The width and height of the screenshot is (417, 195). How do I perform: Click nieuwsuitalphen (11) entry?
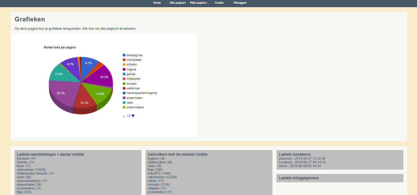point(32,181)
